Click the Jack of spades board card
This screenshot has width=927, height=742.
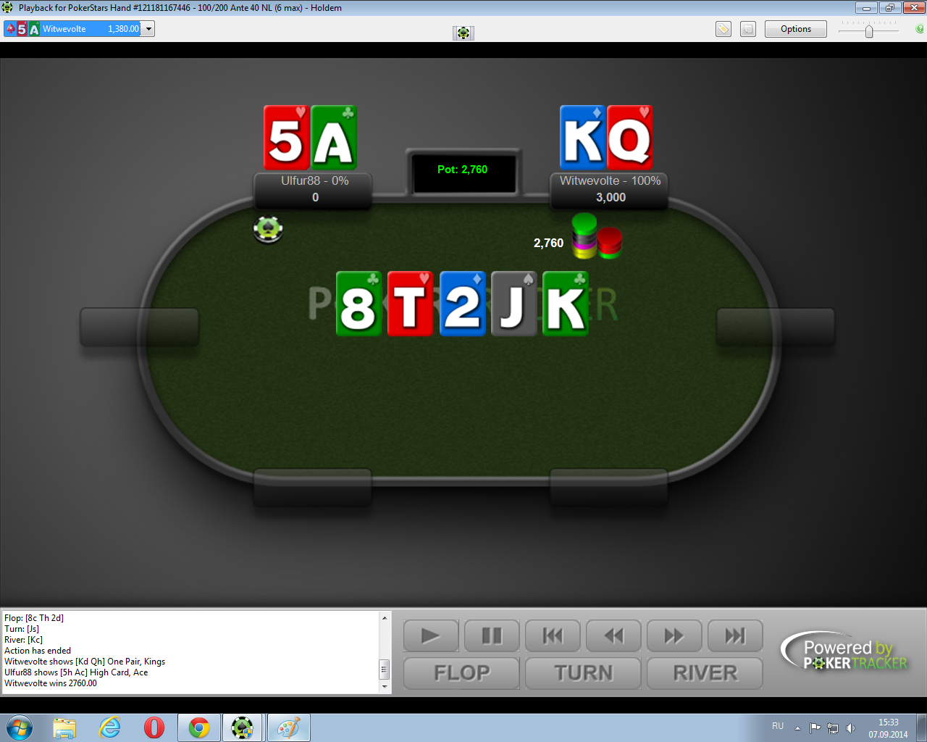point(513,304)
